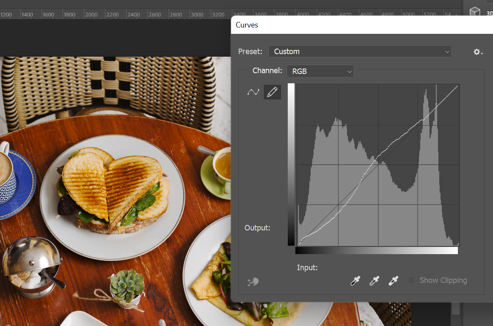Click the Output label in Curves
Screen dimensions: 493x326
(257, 228)
